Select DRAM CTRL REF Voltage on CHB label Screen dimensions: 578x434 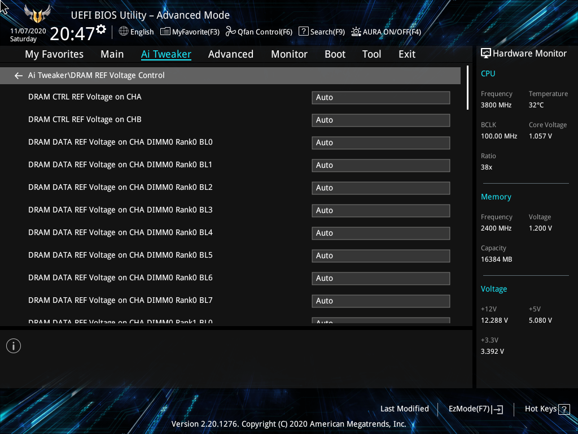tap(85, 119)
